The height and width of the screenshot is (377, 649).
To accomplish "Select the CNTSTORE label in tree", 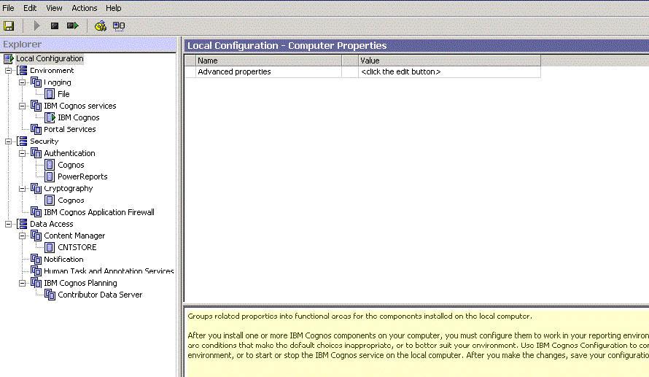I will pyautogui.click(x=77, y=247).
